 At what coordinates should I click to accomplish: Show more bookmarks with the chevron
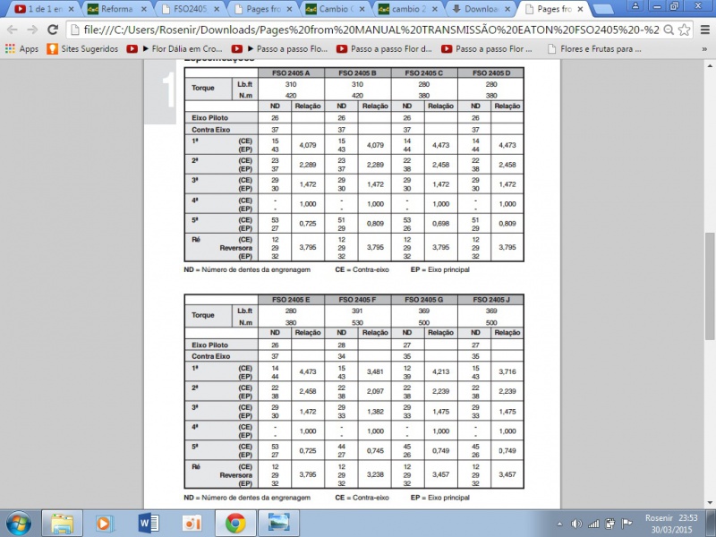click(704, 49)
